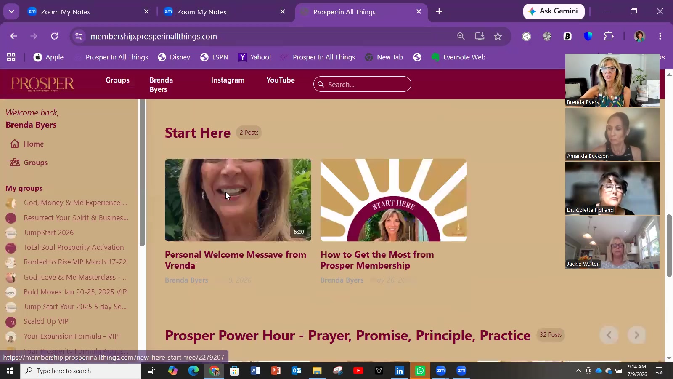Click the Prosper logo in the header
The height and width of the screenshot is (379, 673).
pos(42,84)
